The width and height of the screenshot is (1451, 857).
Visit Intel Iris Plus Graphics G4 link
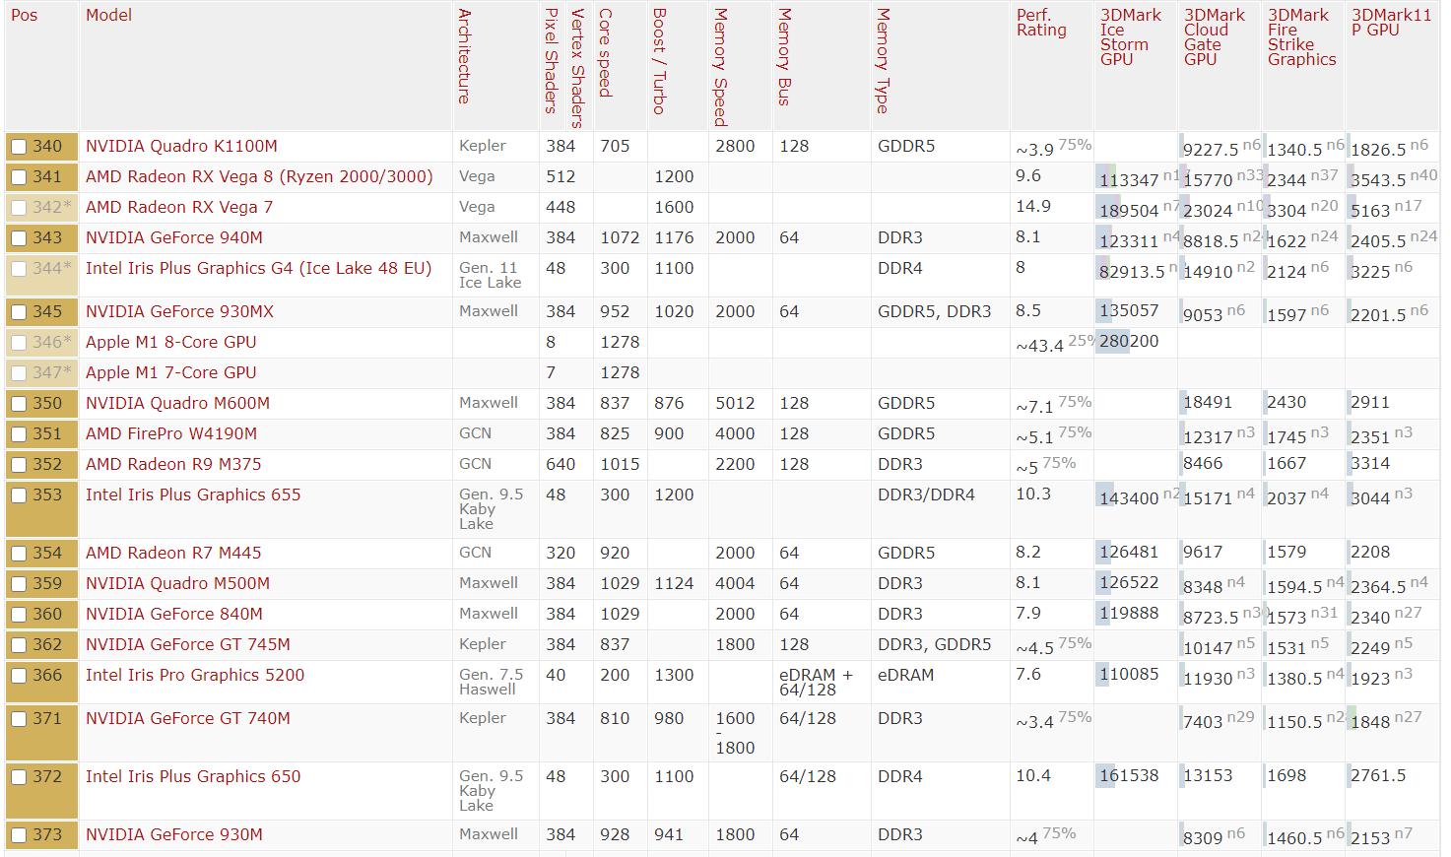[258, 268]
